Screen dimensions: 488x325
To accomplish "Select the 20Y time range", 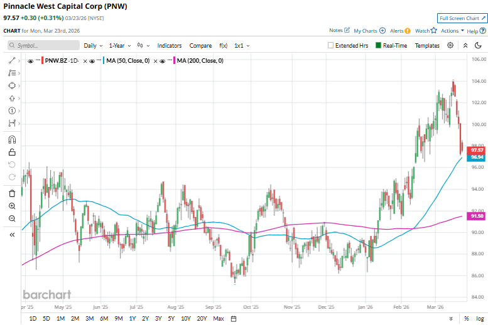I will [x=202, y=319].
